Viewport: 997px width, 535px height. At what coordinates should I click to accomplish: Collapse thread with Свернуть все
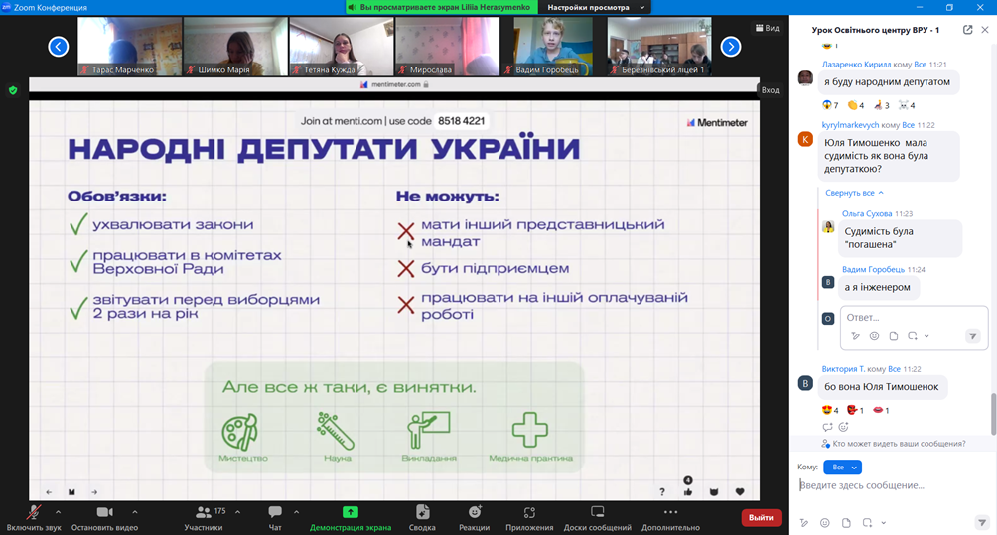coord(854,193)
